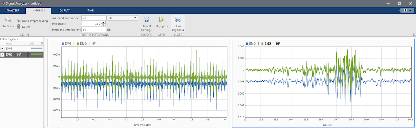
Task: Open the help question mark icon
Action: (405, 11)
